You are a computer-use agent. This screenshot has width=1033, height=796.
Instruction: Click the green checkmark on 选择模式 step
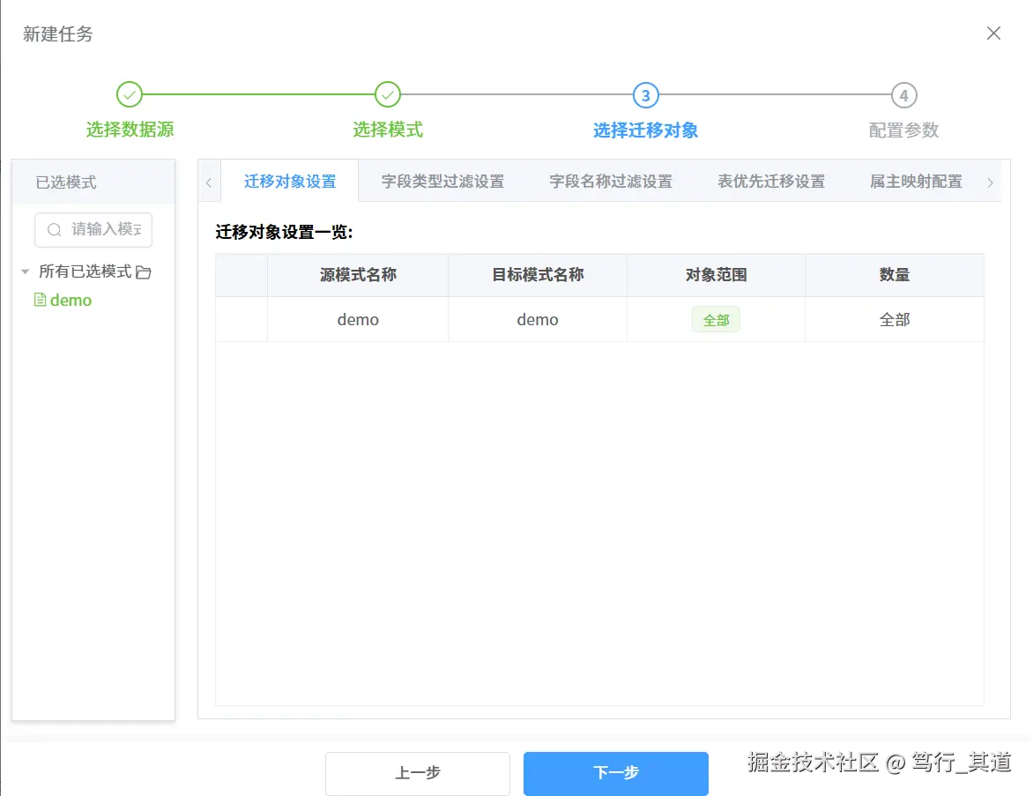[x=388, y=93]
